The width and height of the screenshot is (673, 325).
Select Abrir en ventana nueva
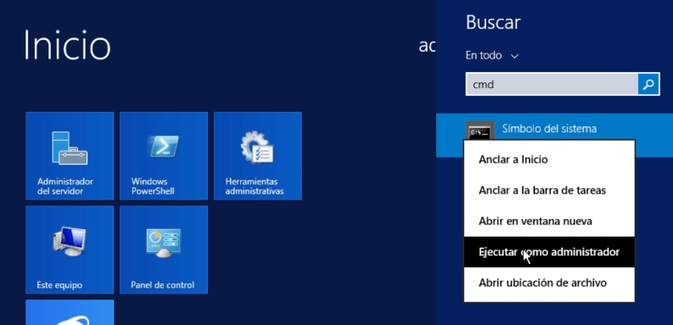coord(549,221)
